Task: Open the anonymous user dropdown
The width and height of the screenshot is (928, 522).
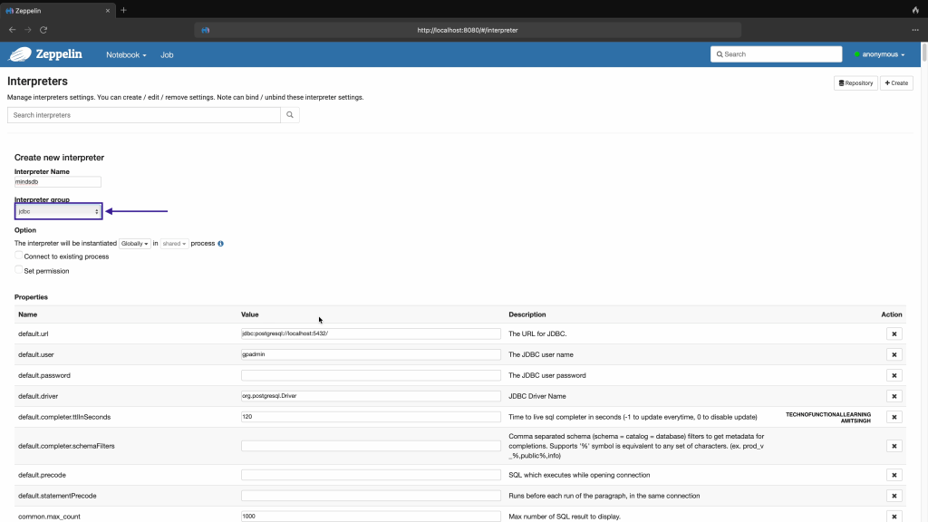Action: 879,54
